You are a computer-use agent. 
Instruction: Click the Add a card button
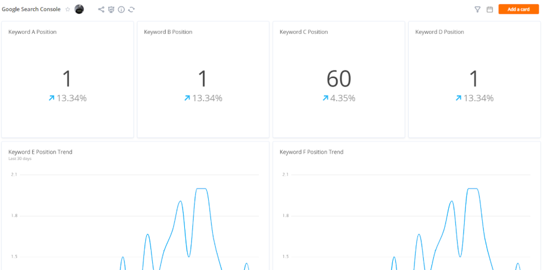click(x=519, y=9)
